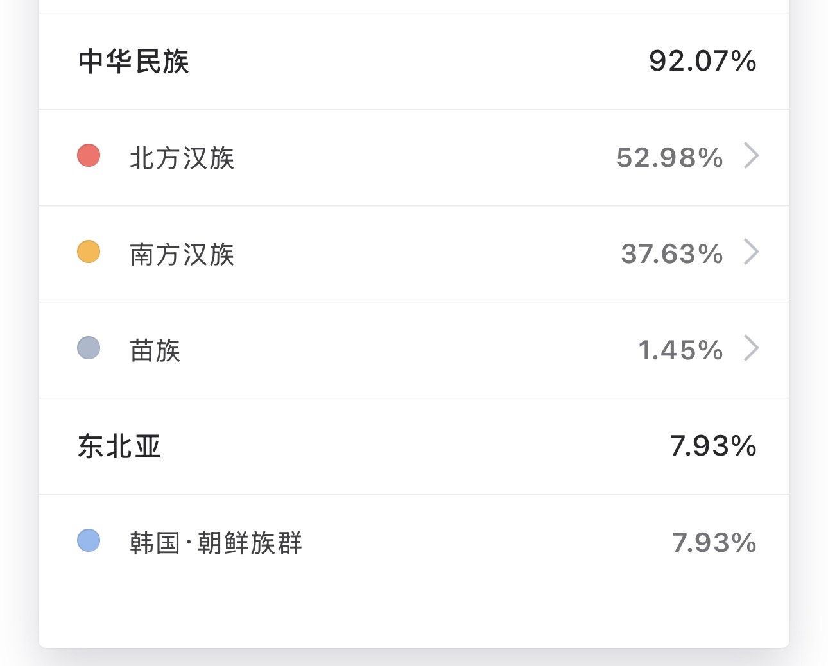The height and width of the screenshot is (666, 828).
Task: Click the red dot beside 北方汉族
Action: (89, 155)
